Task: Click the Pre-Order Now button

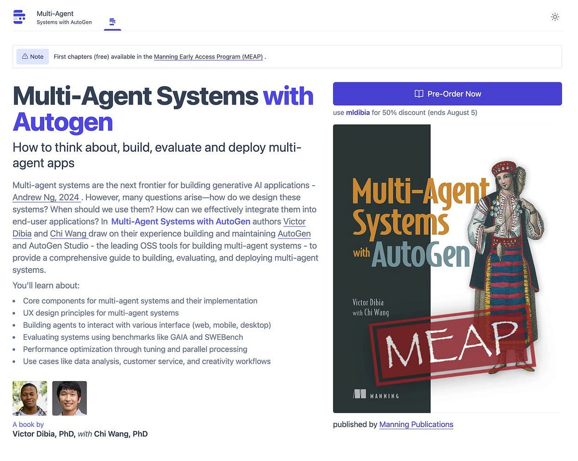Action: [x=447, y=93]
